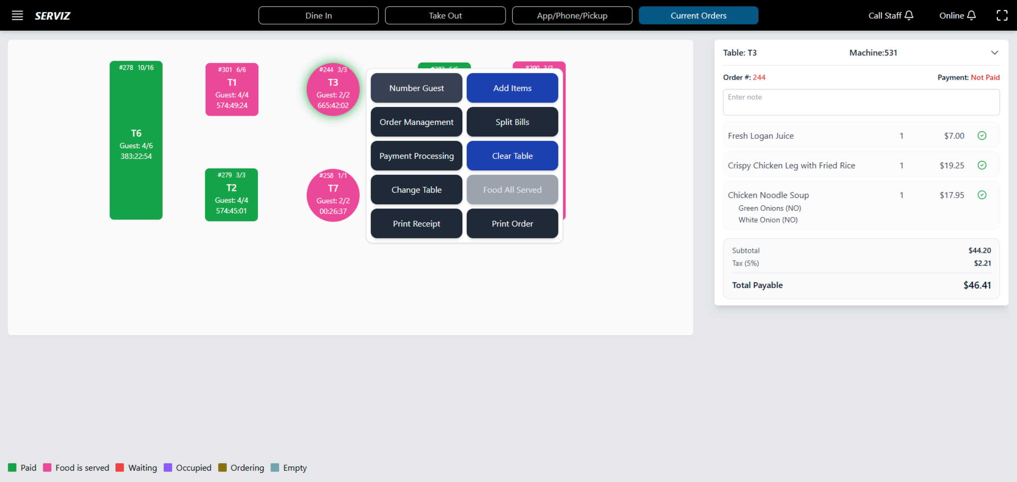Click the Call Staff bell icon
Screen dimensions: 1017x482
(x=909, y=16)
